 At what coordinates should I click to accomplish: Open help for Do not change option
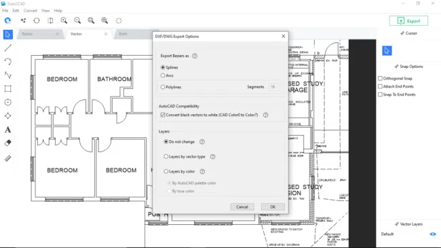click(x=202, y=142)
